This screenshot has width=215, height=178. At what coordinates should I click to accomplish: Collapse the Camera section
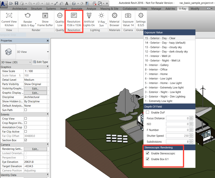click(48, 144)
